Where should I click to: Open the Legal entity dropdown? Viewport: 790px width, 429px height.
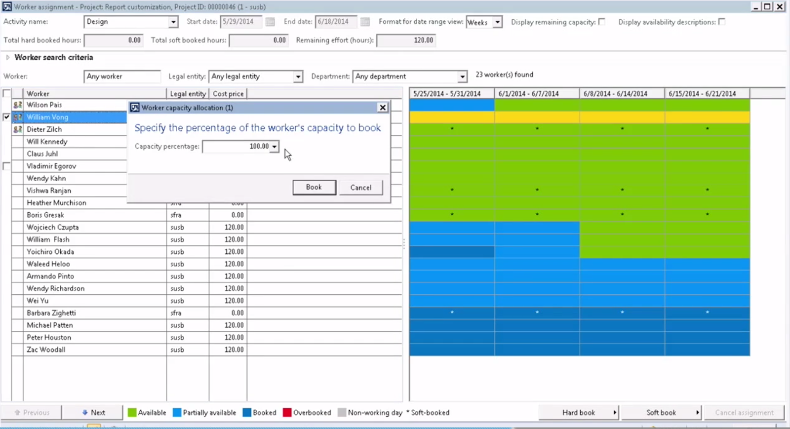tap(298, 77)
